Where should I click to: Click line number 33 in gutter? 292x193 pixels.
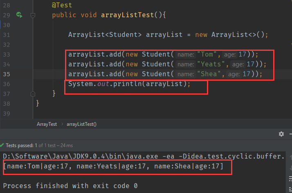[7, 54]
